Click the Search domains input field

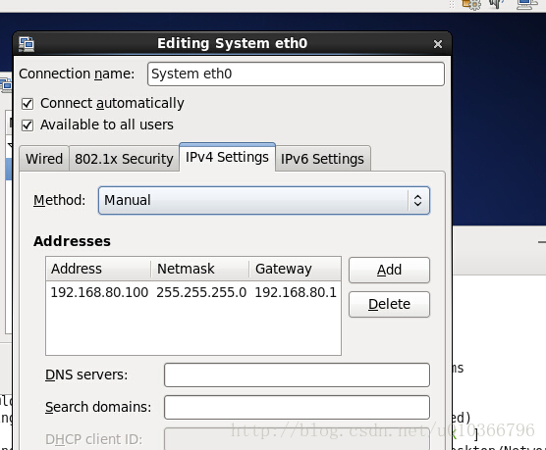tap(297, 407)
